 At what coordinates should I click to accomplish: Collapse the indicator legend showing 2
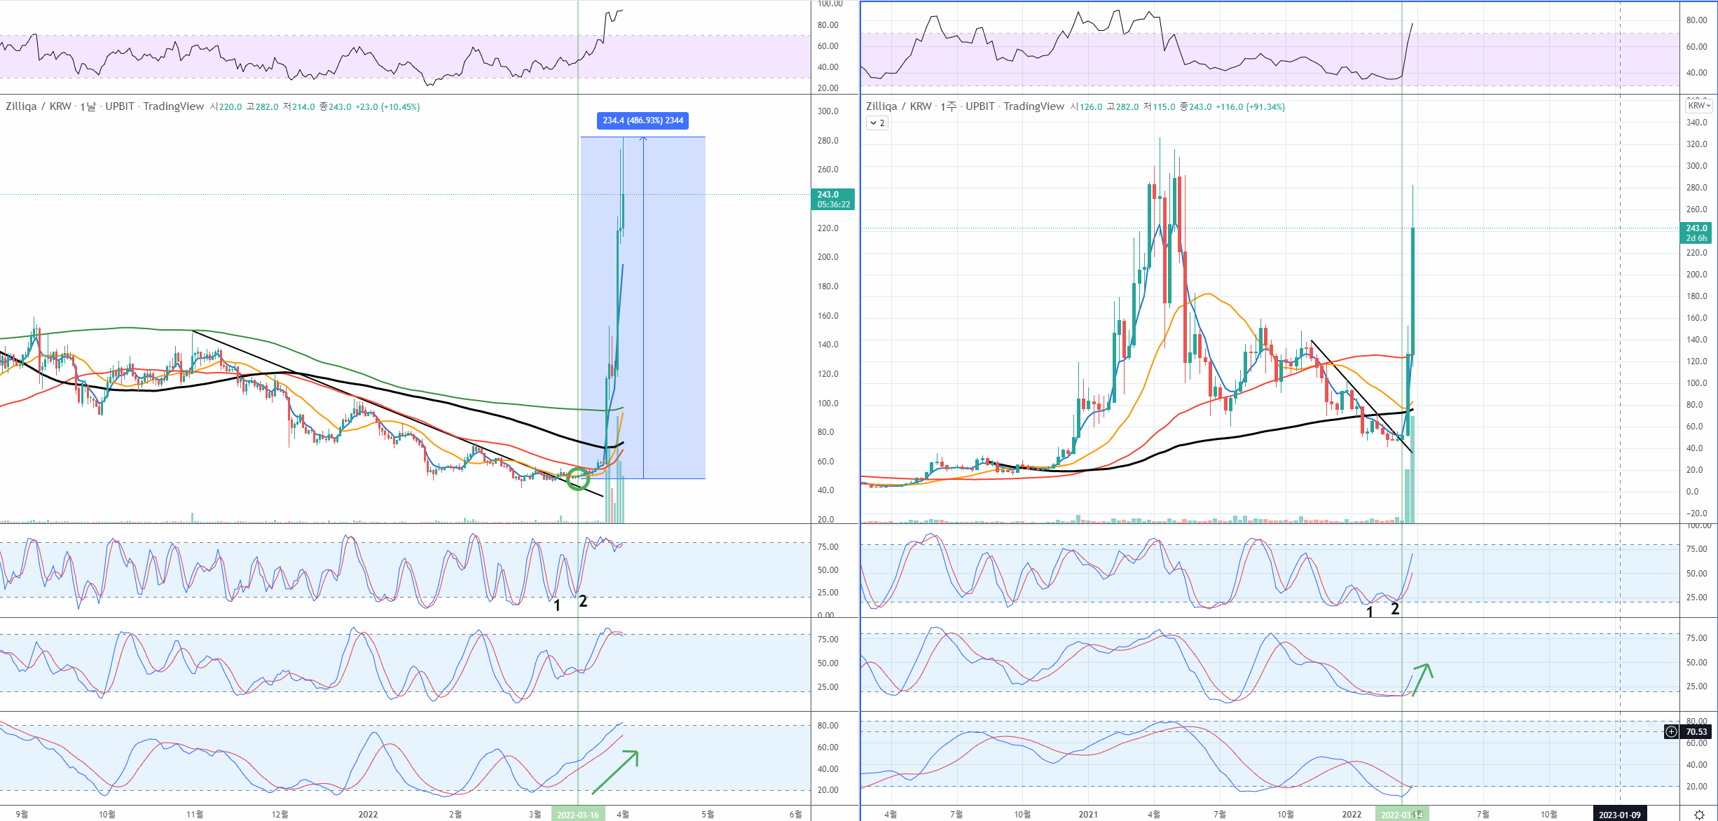(877, 123)
